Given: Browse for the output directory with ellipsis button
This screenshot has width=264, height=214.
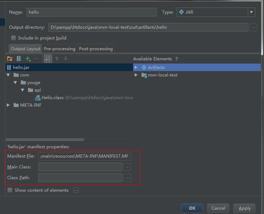Looking at the screenshot, I should tap(253, 27).
